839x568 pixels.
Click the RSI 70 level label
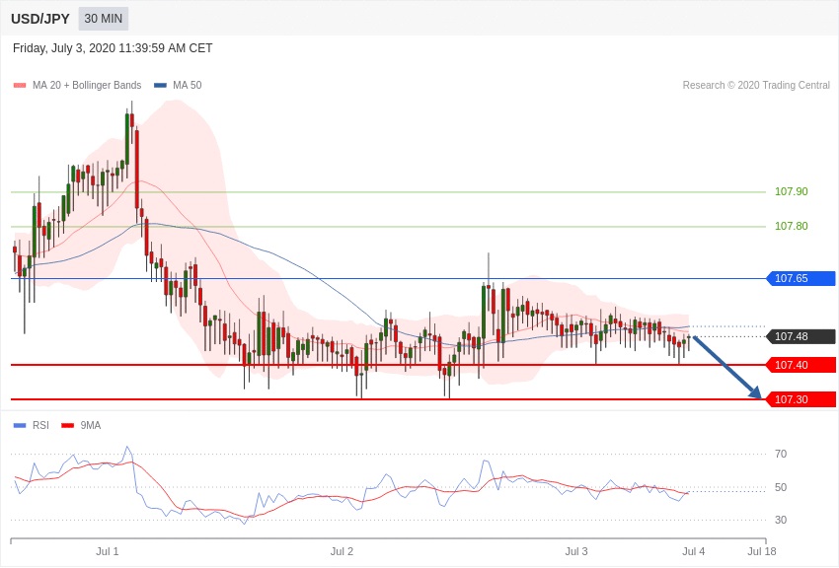pyautogui.click(x=781, y=455)
